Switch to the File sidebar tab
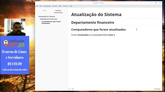Image resolution: width=165 pixels, height=92 pixels. [44, 10]
